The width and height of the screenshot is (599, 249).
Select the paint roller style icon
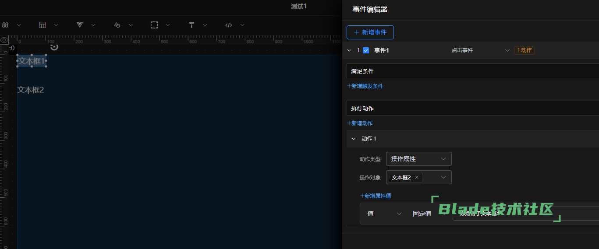pos(191,25)
